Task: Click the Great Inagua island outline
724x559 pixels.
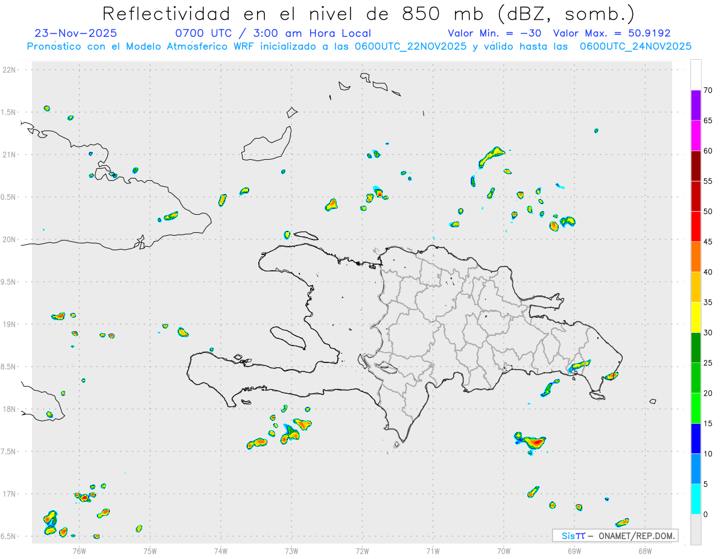Action: coord(267,145)
